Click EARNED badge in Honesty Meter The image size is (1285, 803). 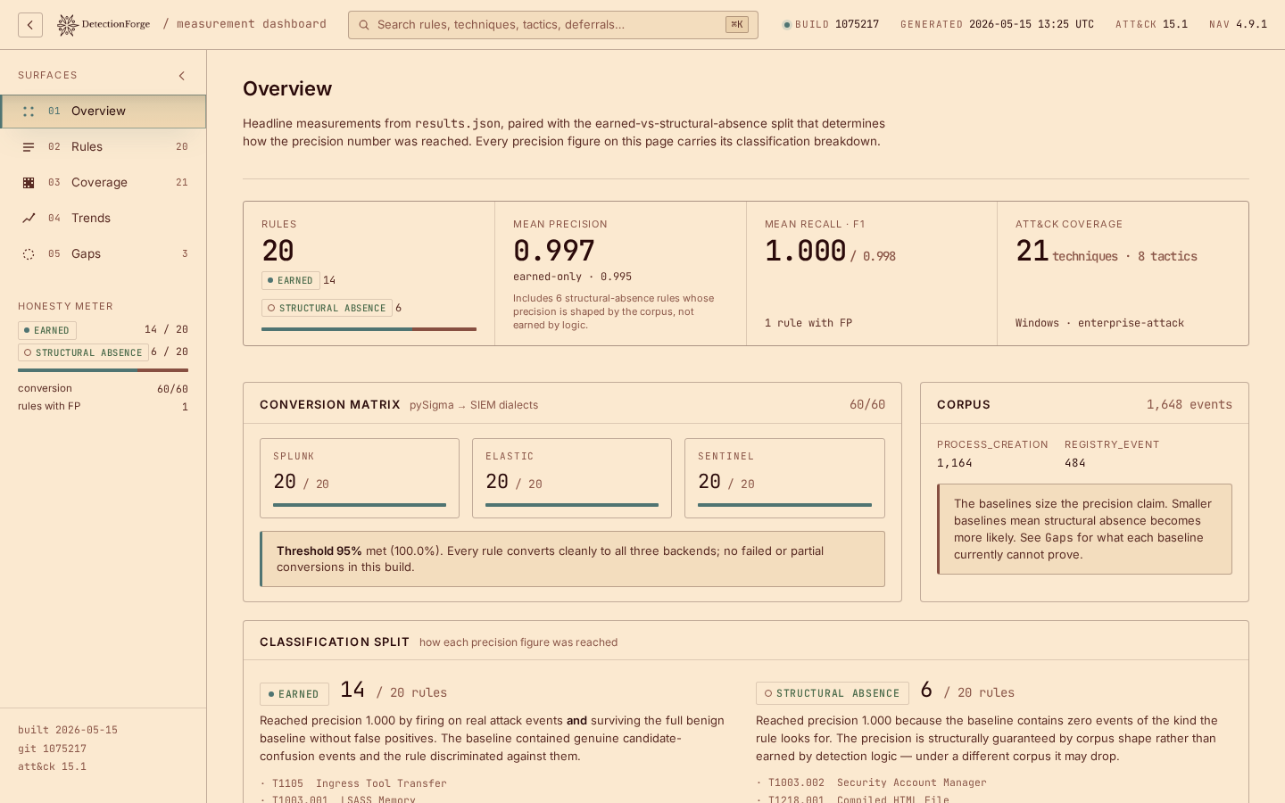tap(47, 330)
